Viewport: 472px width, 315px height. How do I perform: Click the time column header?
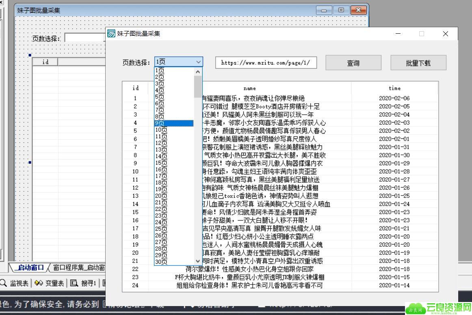click(x=394, y=88)
